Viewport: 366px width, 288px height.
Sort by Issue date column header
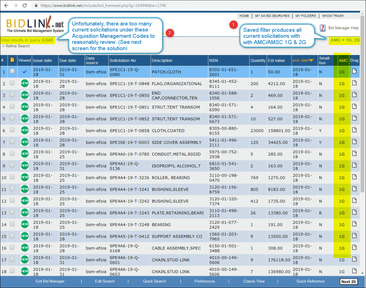coord(43,61)
